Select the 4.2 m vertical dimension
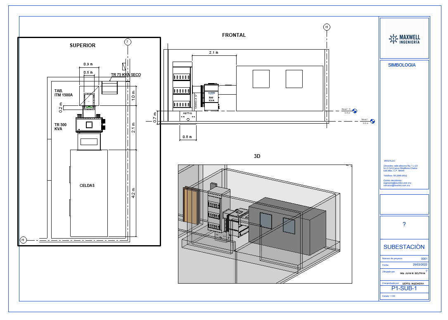The height and width of the screenshot is (320, 448). [133, 193]
